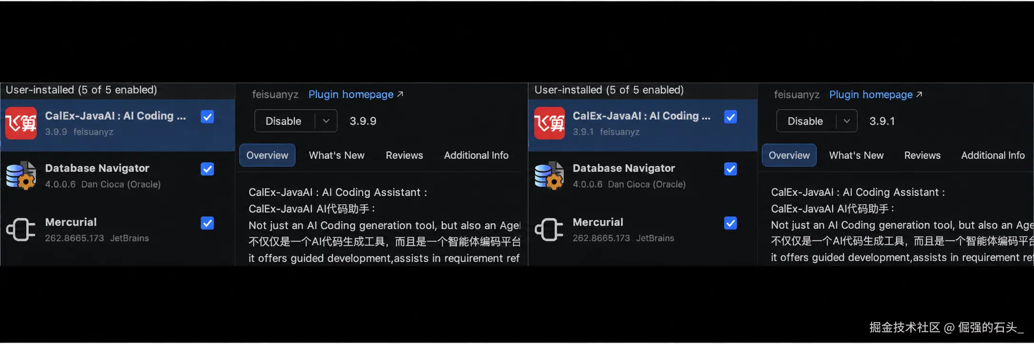Toggle Database Navigator checkbox in the 3.9.9 panel
This screenshot has width=1034, height=344.
207,169
